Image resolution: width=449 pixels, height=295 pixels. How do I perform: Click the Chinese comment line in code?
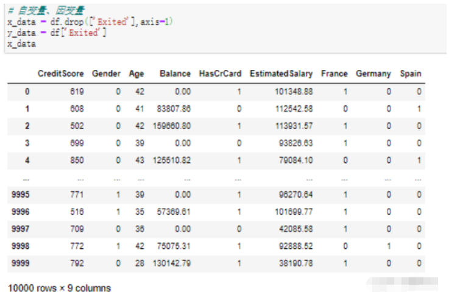tap(46, 11)
